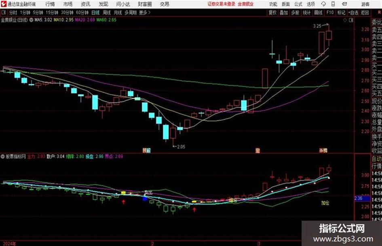Click the MA20: 2.69 indicator value

coord(85,20)
